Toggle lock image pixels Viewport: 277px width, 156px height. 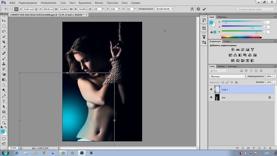(227, 82)
